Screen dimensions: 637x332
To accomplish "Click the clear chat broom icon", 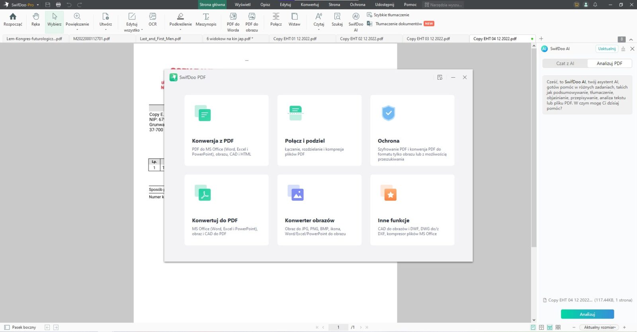I will pos(623,49).
